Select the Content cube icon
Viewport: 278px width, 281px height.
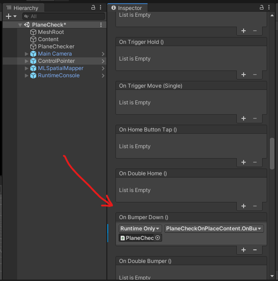tap(33, 39)
